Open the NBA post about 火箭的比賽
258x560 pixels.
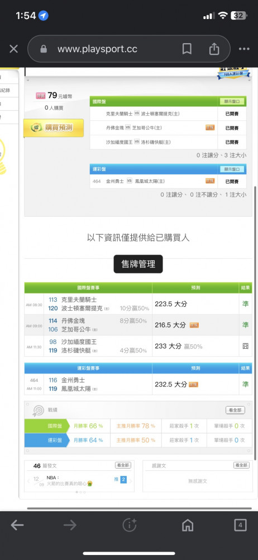click(70, 480)
